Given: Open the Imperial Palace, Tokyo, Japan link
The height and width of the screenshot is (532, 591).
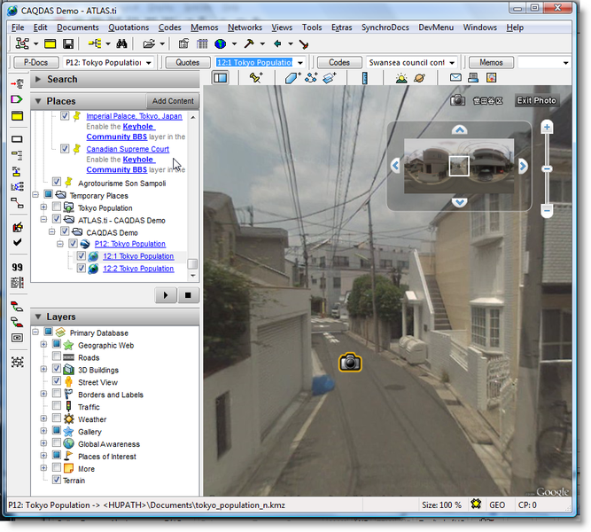Looking at the screenshot, I should (x=134, y=116).
